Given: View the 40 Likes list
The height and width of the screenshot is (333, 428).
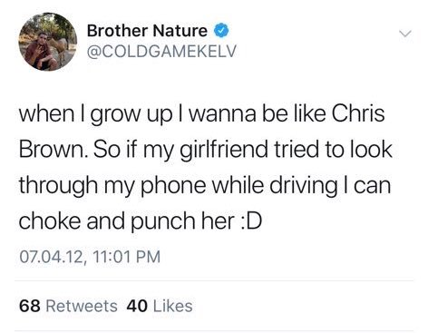Looking at the screenshot, I should point(160,306).
